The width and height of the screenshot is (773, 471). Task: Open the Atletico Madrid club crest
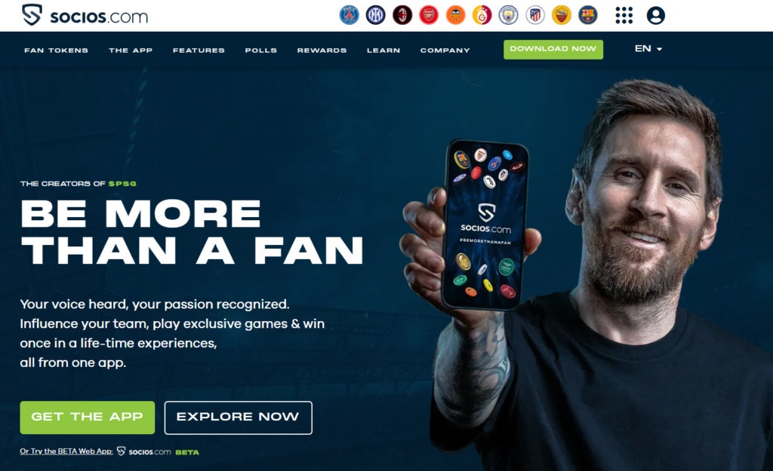[535, 15]
